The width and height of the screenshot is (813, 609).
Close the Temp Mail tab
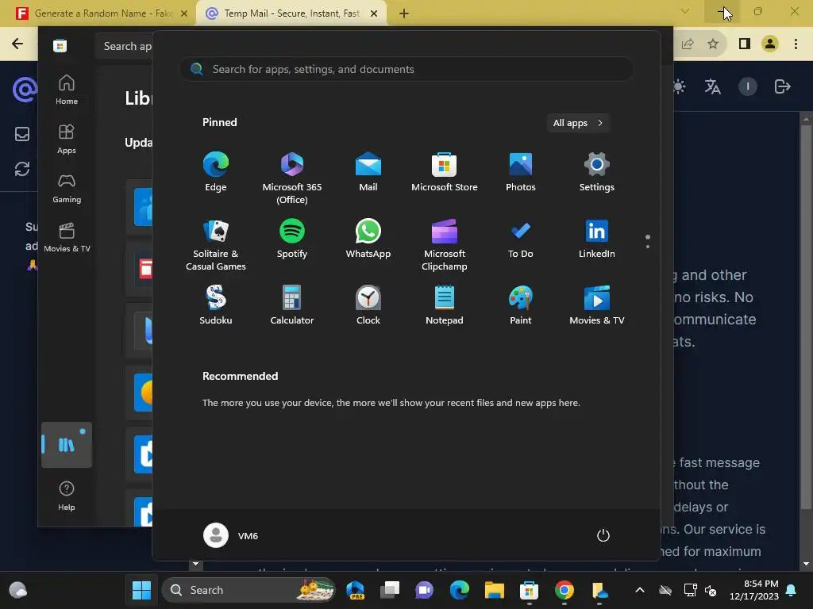click(x=374, y=13)
